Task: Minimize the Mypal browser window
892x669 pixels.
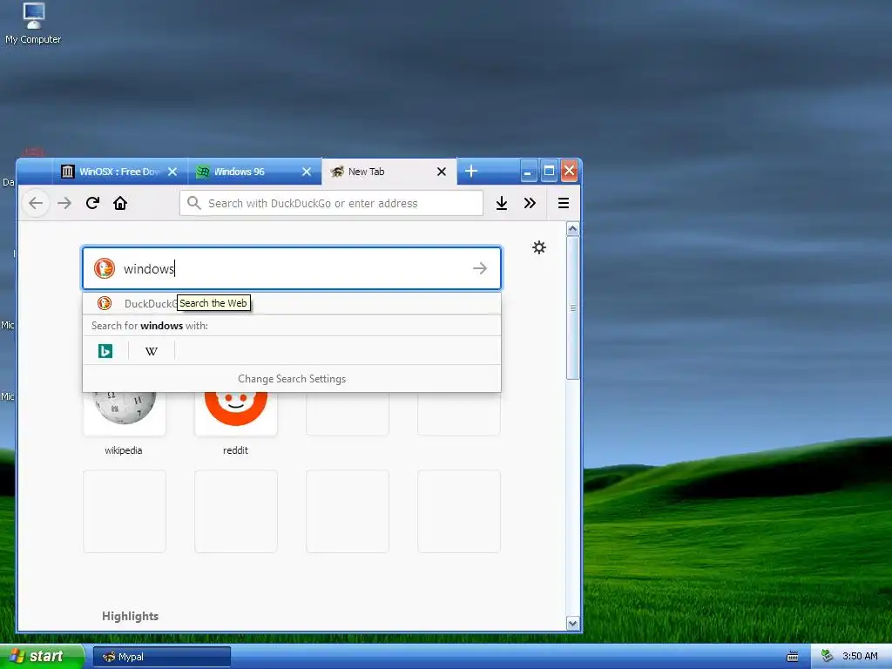Action: point(529,171)
